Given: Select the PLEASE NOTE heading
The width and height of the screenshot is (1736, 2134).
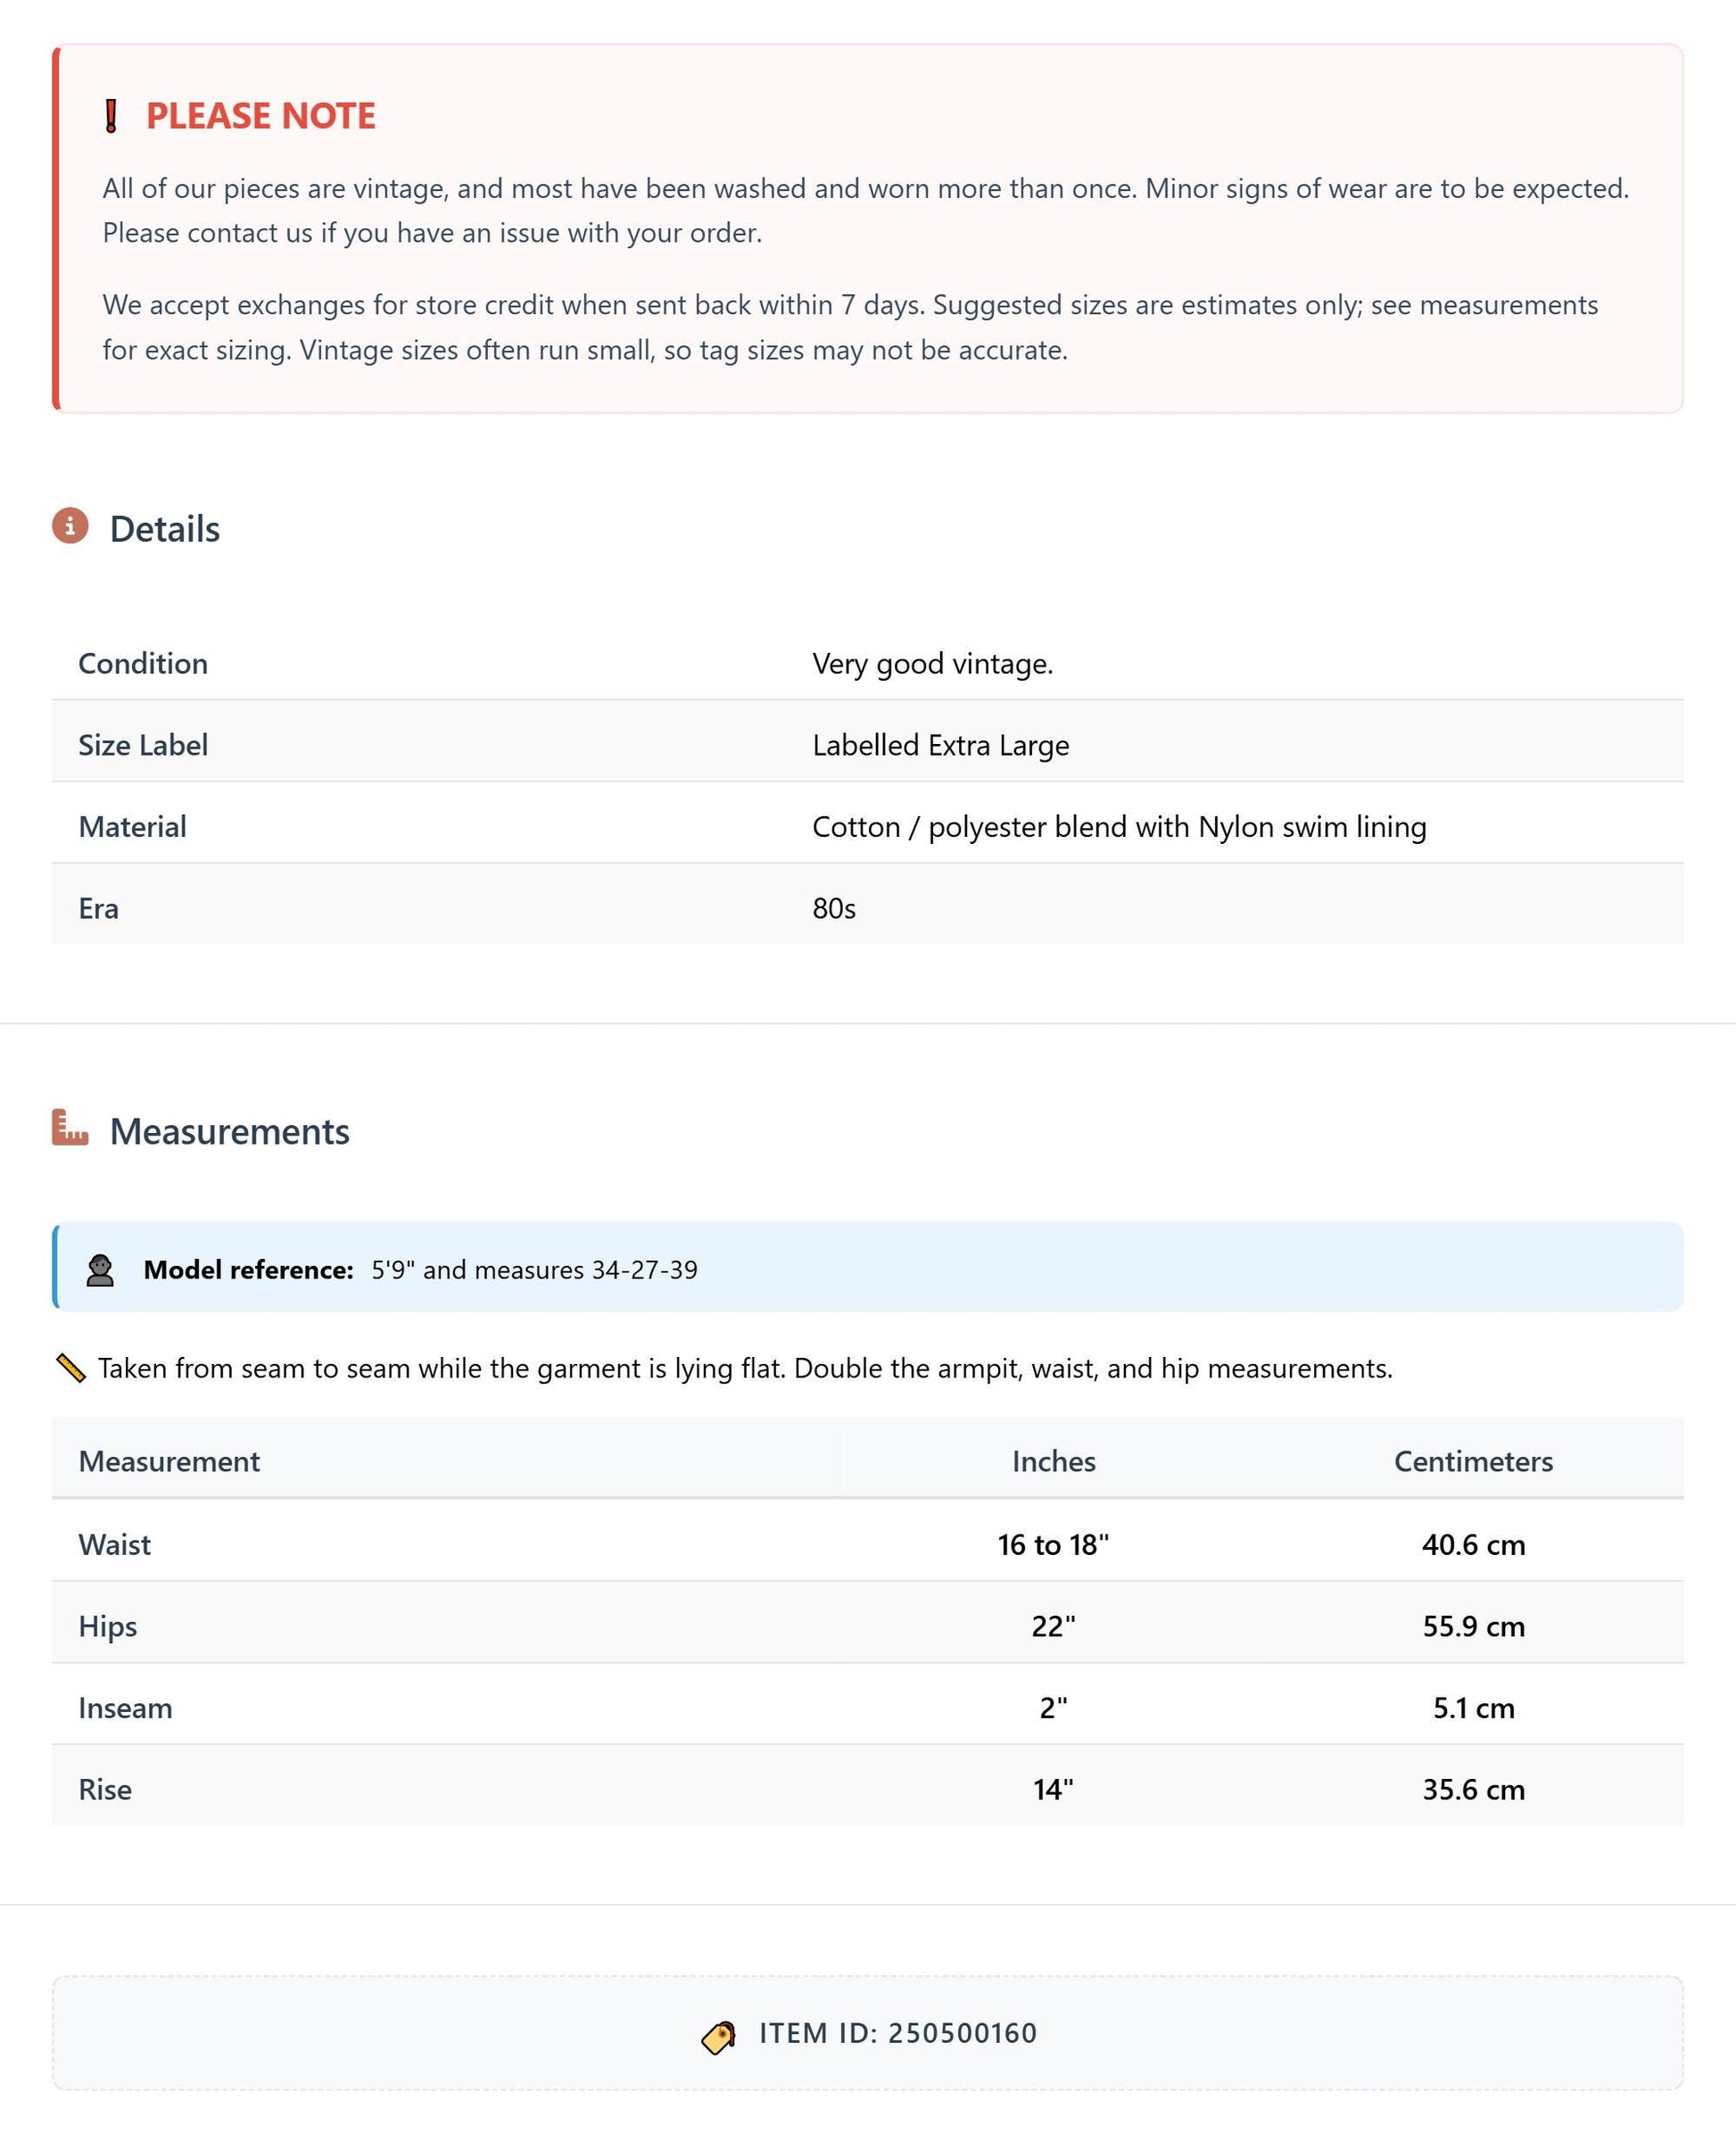Looking at the screenshot, I should pos(261,116).
